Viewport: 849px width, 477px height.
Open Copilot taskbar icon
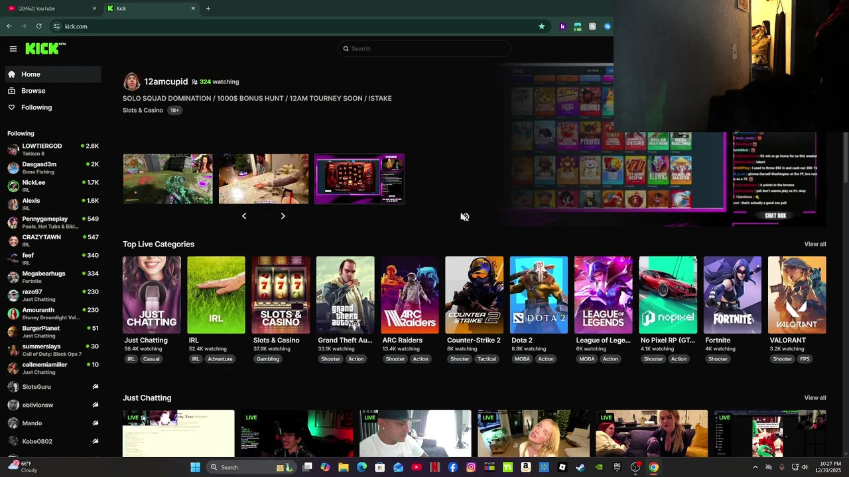pos(325,467)
